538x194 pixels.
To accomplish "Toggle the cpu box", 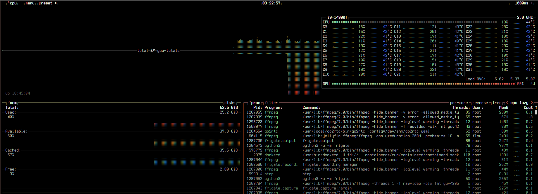I will point(13,3).
